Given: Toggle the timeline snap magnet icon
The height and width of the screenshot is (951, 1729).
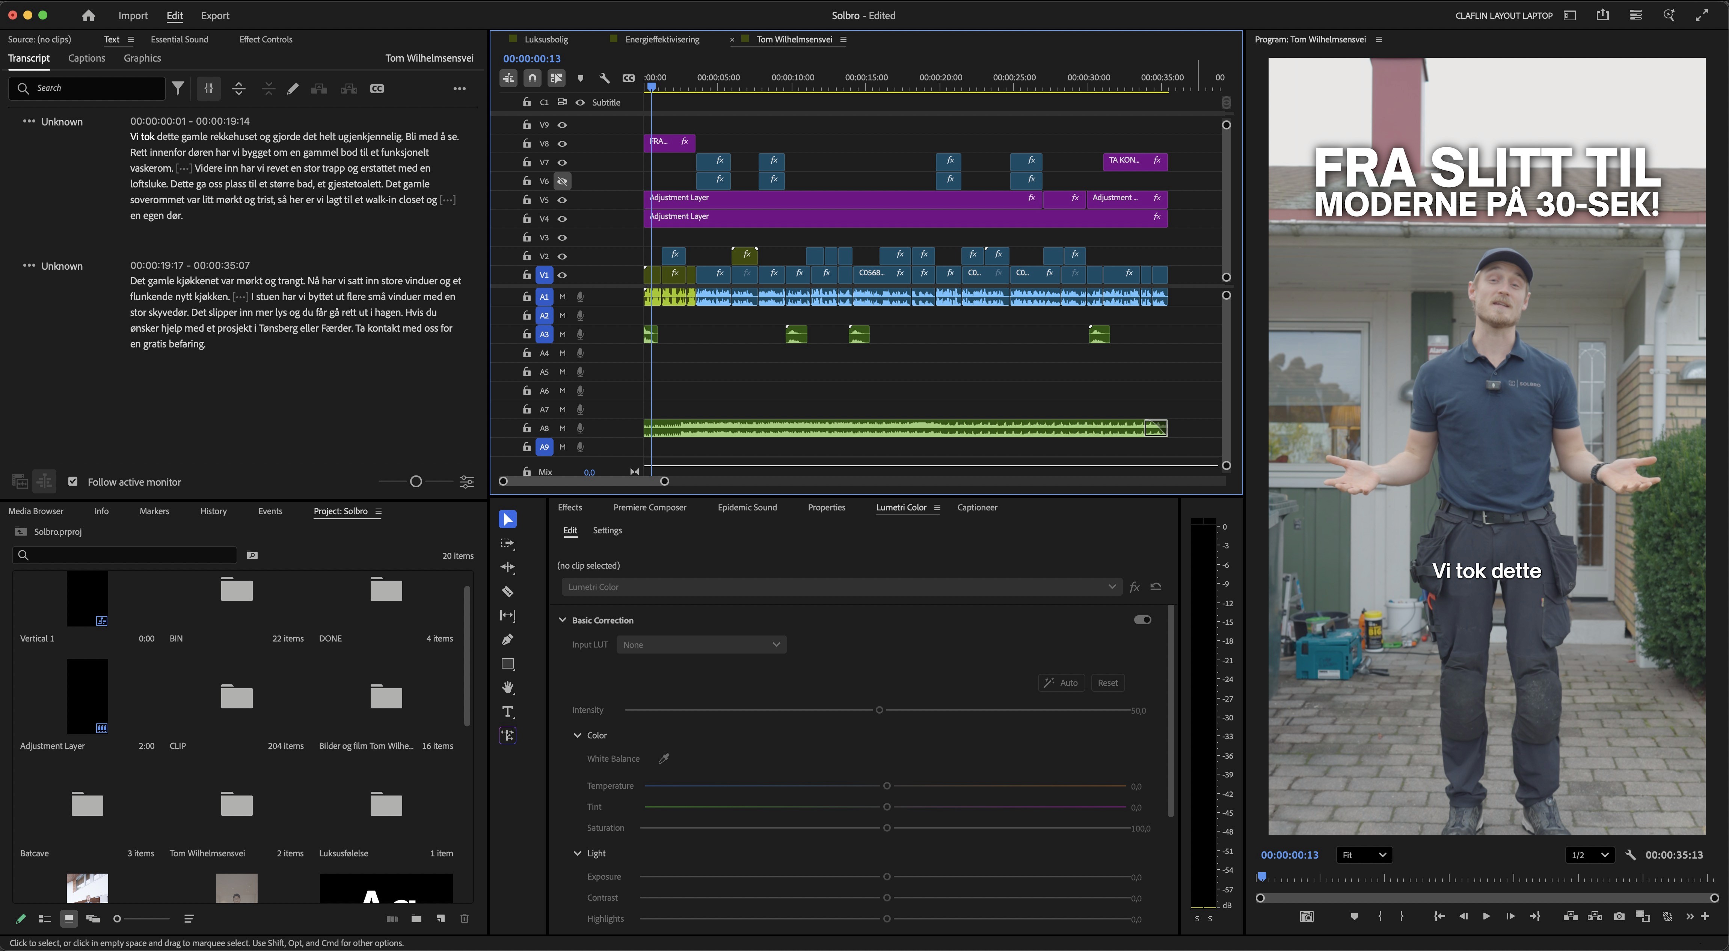Looking at the screenshot, I should [x=532, y=78].
